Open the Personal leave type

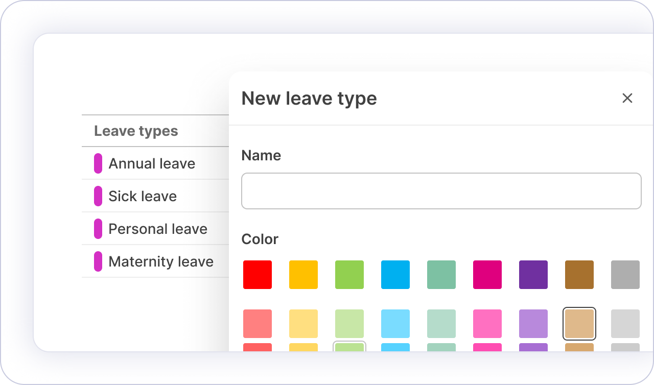click(x=158, y=229)
